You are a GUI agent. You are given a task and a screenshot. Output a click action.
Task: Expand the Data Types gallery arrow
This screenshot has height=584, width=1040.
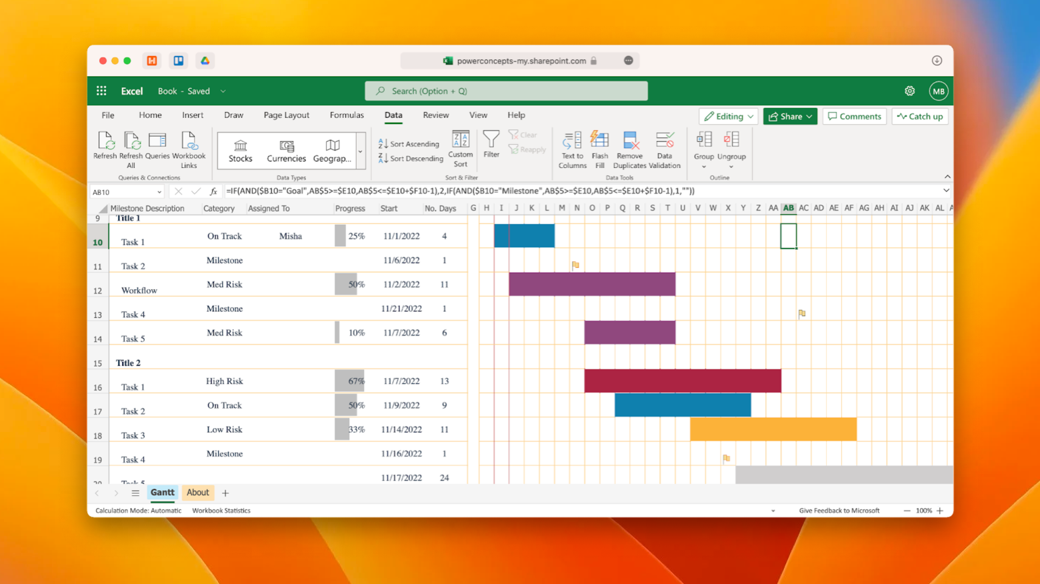pos(360,151)
